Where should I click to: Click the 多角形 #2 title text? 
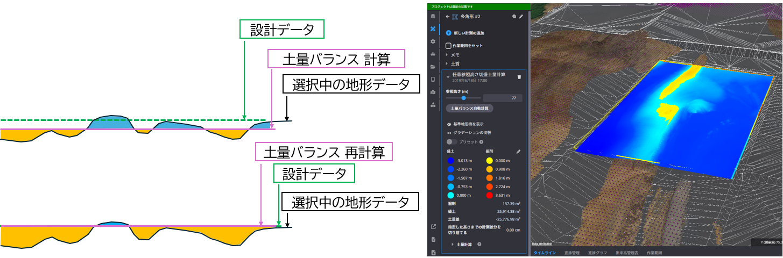470,17
